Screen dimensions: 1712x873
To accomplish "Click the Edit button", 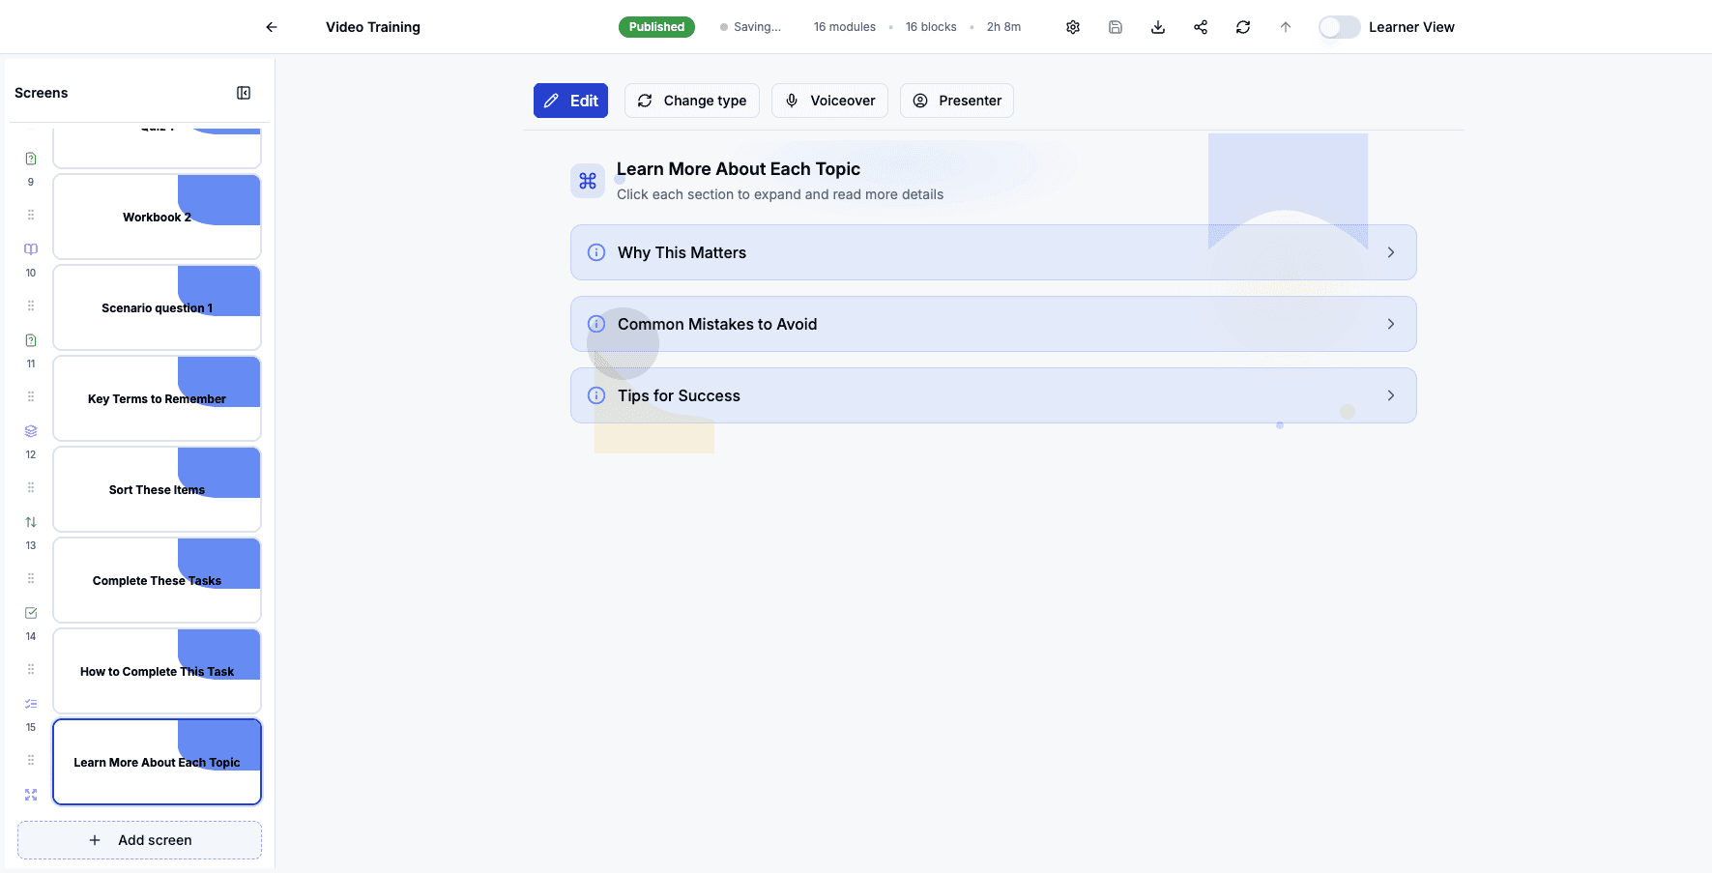I will [x=570, y=101].
